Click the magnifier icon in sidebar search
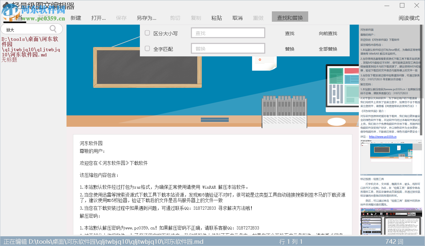The width and height of the screenshot is (425, 246). click(x=54, y=29)
